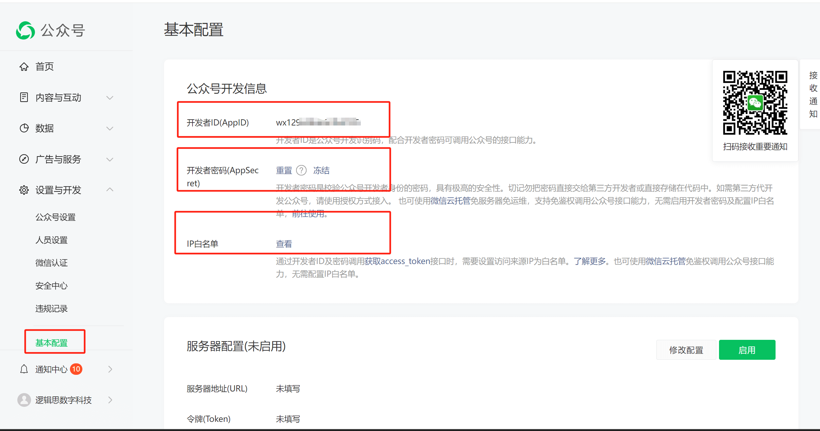Click the compass icon beside 广告与服务
This screenshot has width=820, height=431.
click(x=24, y=159)
